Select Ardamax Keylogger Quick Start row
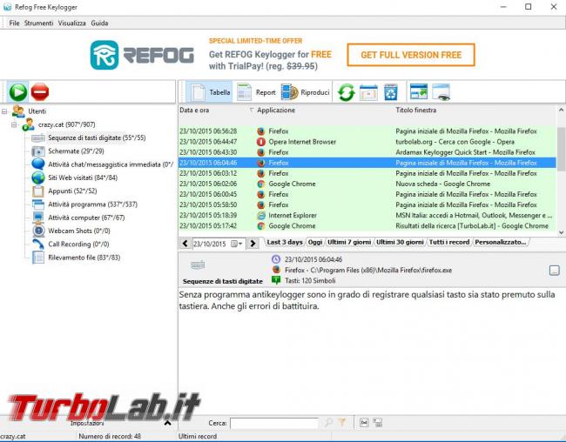Image resolution: width=566 pixels, height=442 pixels. pyautogui.click(x=367, y=152)
